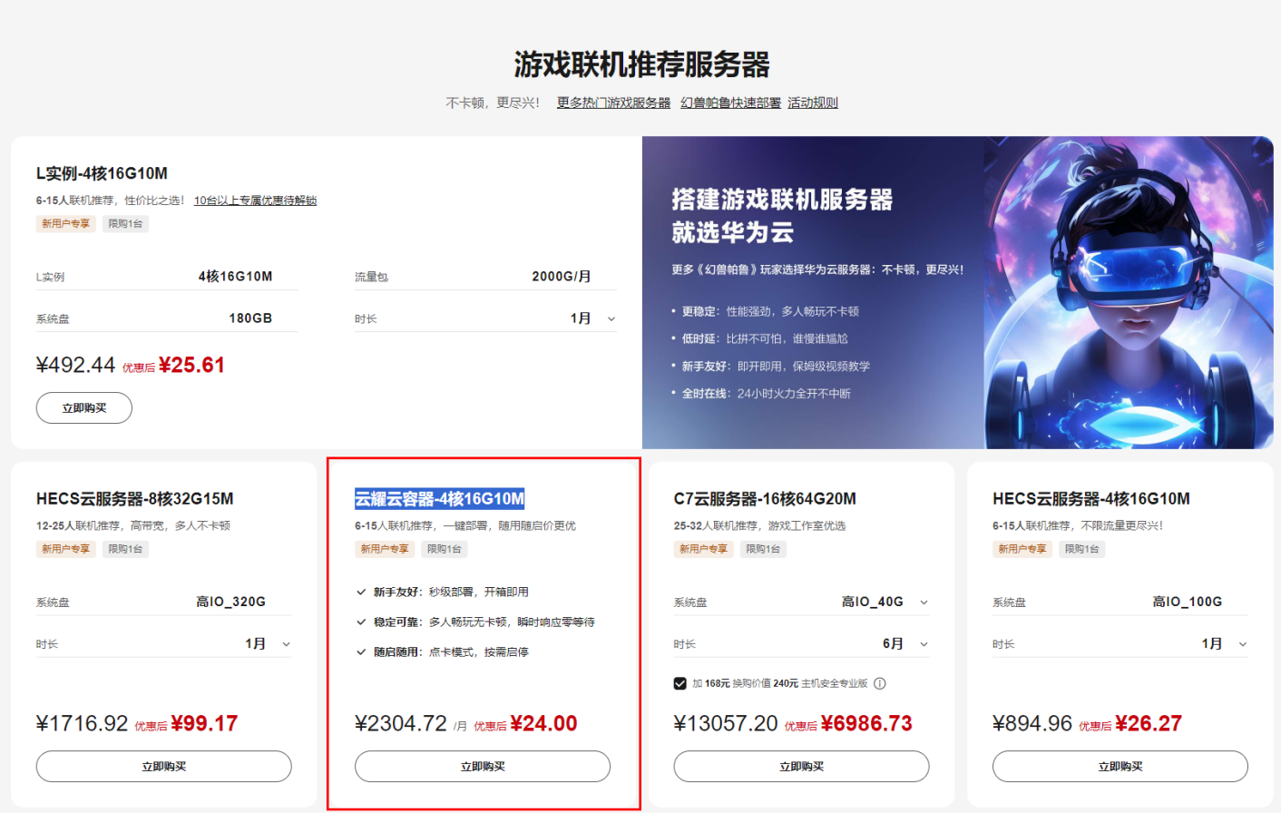Click the C7云服务器-16核64G20M title
This screenshot has height=813, width=1281.
pos(765,499)
